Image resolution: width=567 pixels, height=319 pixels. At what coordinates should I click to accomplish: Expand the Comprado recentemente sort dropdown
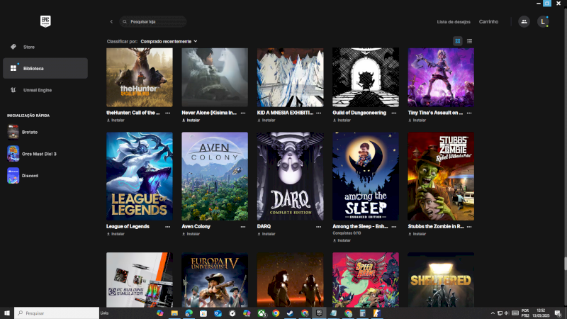coord(169,41)
